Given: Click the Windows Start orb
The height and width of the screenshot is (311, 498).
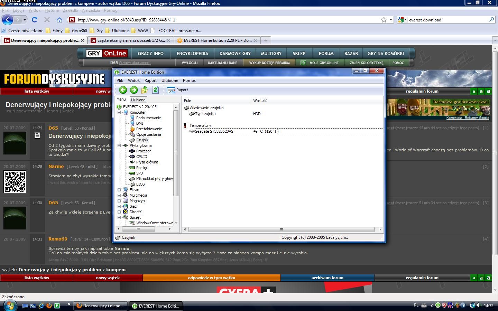Looking at the screenshot, I should pyautogui.click(x=9, y=305).
